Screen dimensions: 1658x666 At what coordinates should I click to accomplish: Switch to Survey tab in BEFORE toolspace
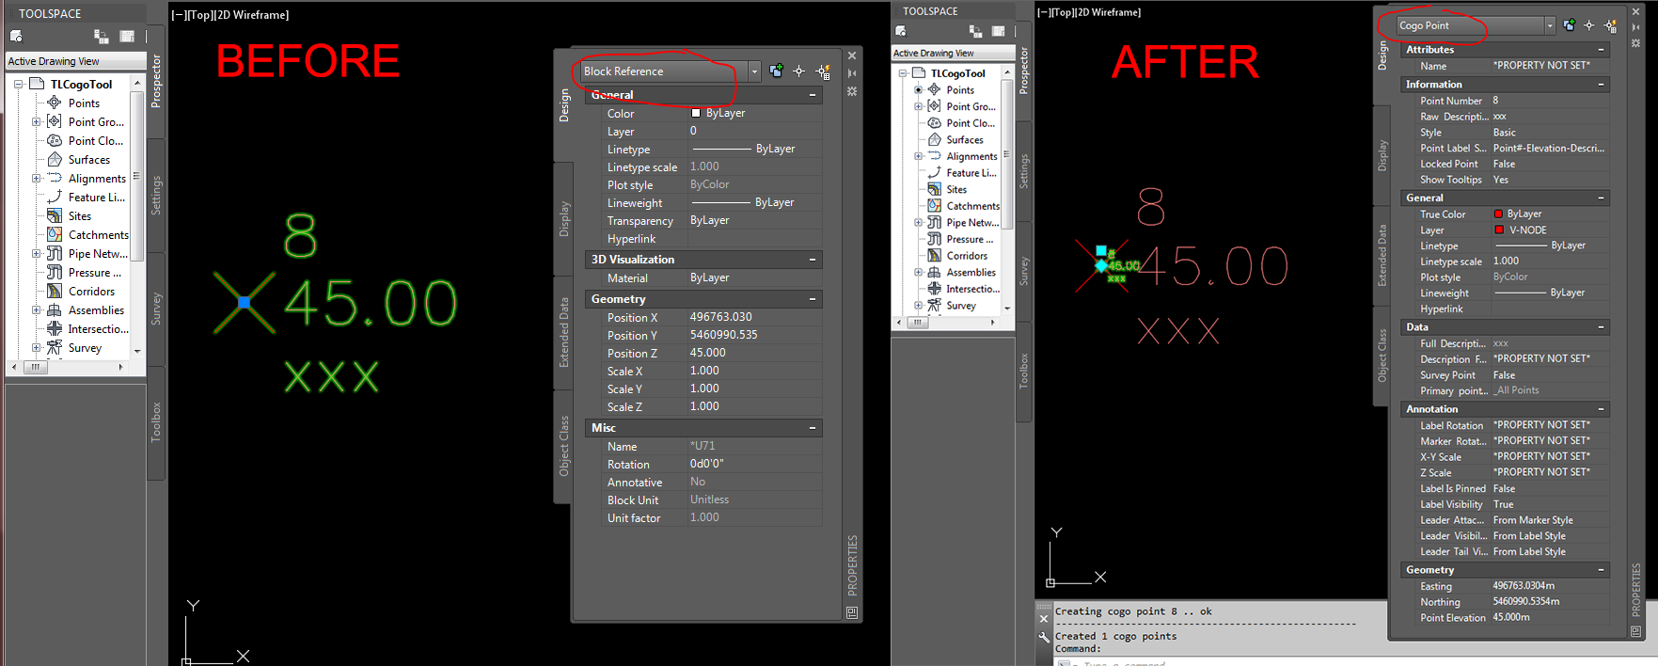(156, 309)
